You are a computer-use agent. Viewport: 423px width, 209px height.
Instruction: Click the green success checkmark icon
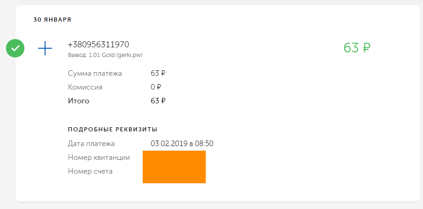point(15,48)
